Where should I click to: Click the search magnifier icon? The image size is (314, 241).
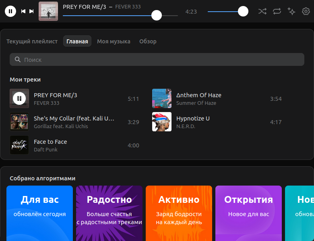[x=18, y=59]
